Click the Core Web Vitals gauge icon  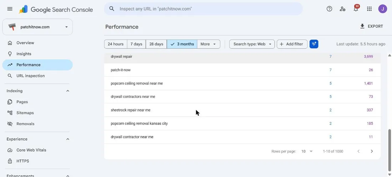pos(10,150)
